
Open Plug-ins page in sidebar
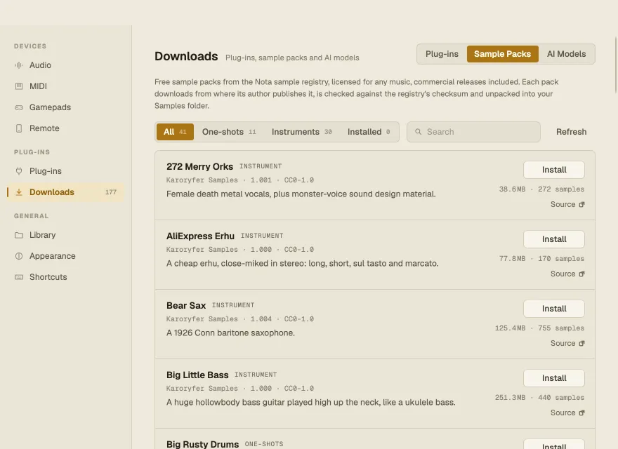(x=66, y=171)
